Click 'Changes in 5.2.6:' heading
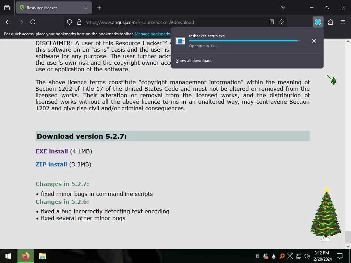Screen dimensions: 351x263 point(62,201)
